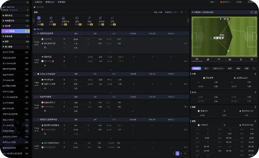This screenshot has width=259, height=158.
Task: Pin the 波胆 market section to top
Action: [255, 121]
